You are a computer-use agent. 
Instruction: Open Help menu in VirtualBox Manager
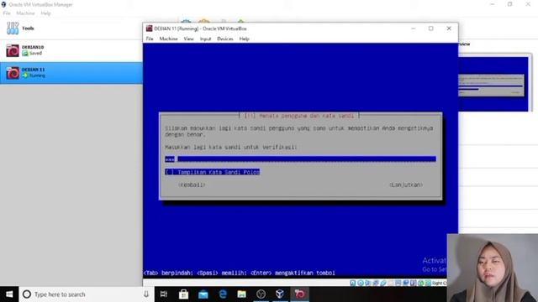pyautogui.click(x=45, y=13)
